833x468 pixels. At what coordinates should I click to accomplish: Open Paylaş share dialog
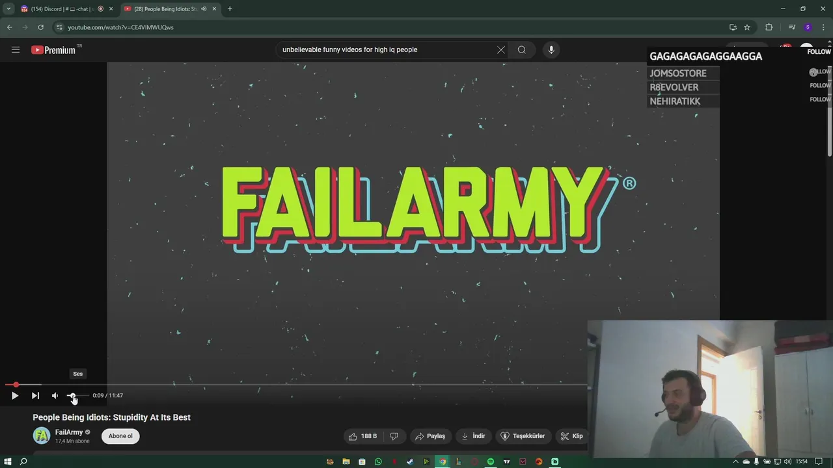(430, 436)
